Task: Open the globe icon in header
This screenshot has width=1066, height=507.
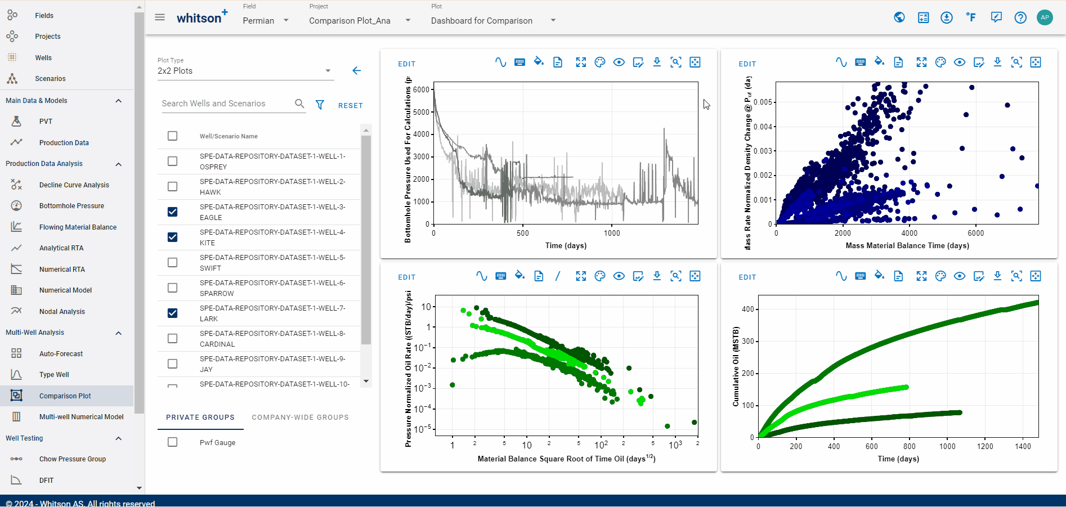Action: 899,17
